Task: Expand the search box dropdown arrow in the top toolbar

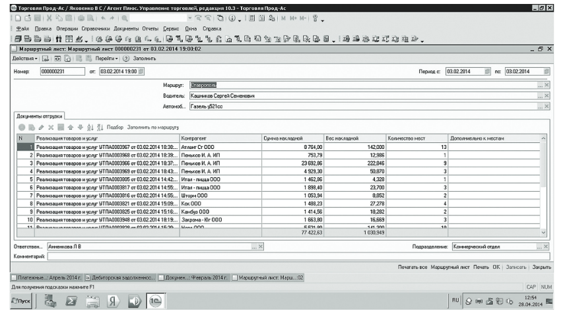Action: [x=190, y=18]
